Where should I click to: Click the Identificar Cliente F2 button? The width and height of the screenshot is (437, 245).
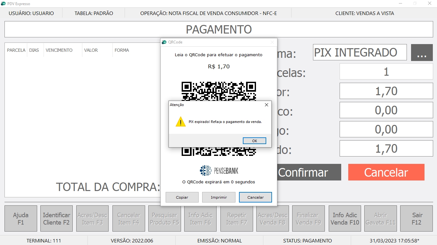click(x=56, y=218)
